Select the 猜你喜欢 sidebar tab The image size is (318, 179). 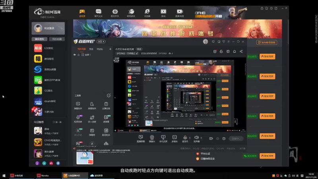39,39
